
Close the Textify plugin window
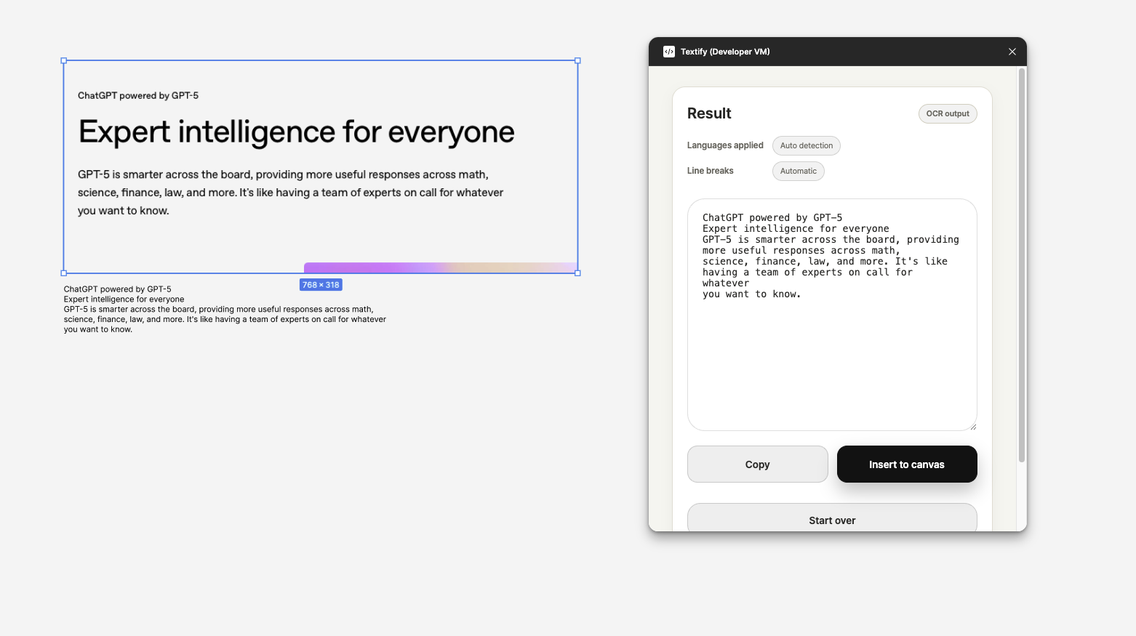coord(1012,52)
